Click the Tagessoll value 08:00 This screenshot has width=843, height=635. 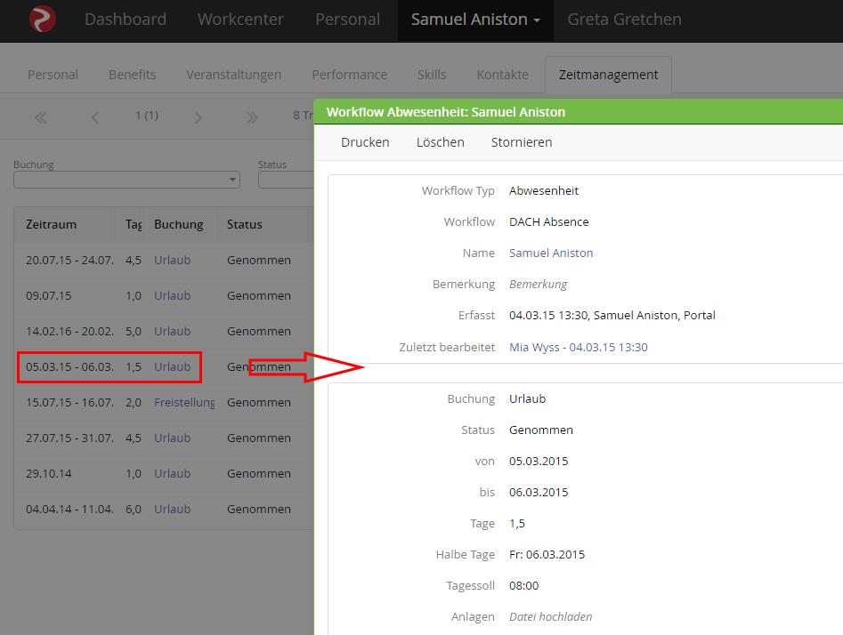[x=523, y=586]
